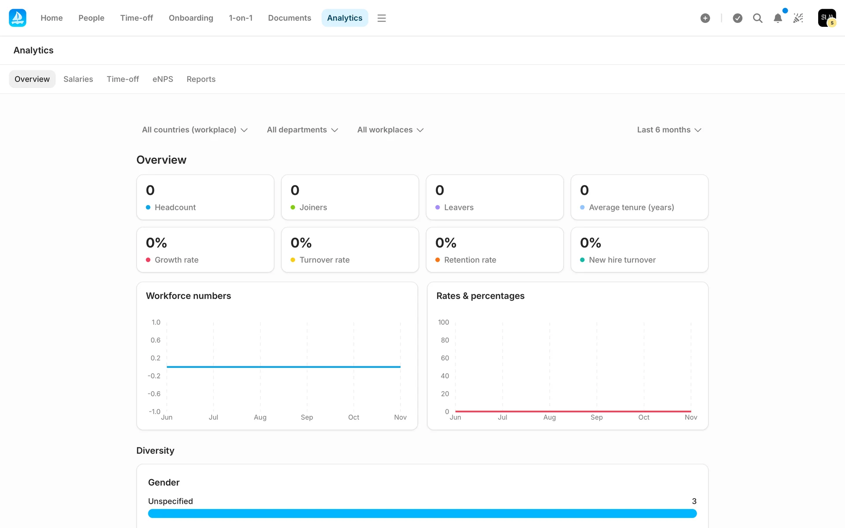The height and width of the screenshot is (528, 845).
Task: Click the plus add-new icon
Action: click(x=705, y=18)
